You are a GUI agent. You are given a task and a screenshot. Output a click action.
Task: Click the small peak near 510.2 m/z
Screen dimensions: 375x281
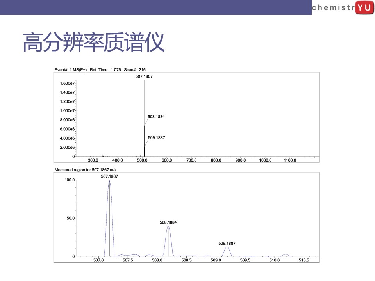(285, 255)
